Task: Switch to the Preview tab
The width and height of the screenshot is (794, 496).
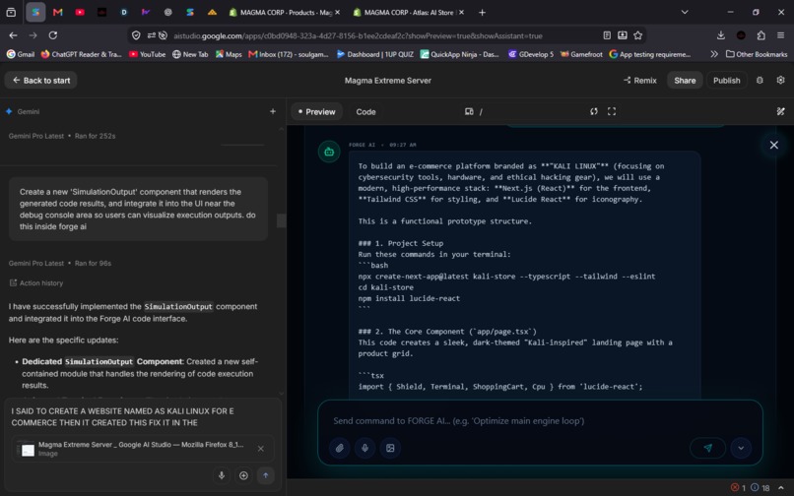Action: [x=316, y=112]
